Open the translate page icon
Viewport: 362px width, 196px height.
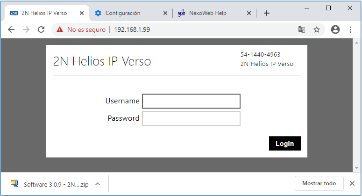click(302, 29)
